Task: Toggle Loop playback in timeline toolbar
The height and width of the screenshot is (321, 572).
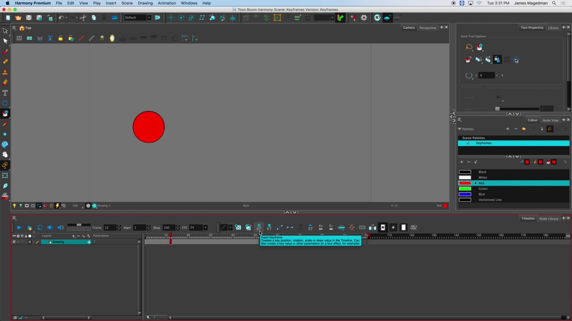Action: pos(40,227)
